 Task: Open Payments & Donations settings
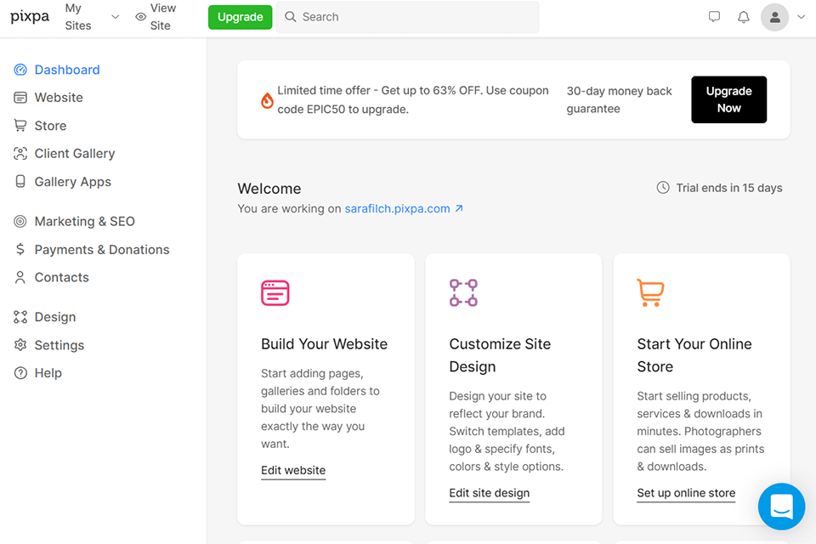pos(101,249)
